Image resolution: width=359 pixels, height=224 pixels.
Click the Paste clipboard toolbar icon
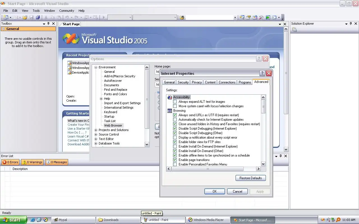coord(59,17)
